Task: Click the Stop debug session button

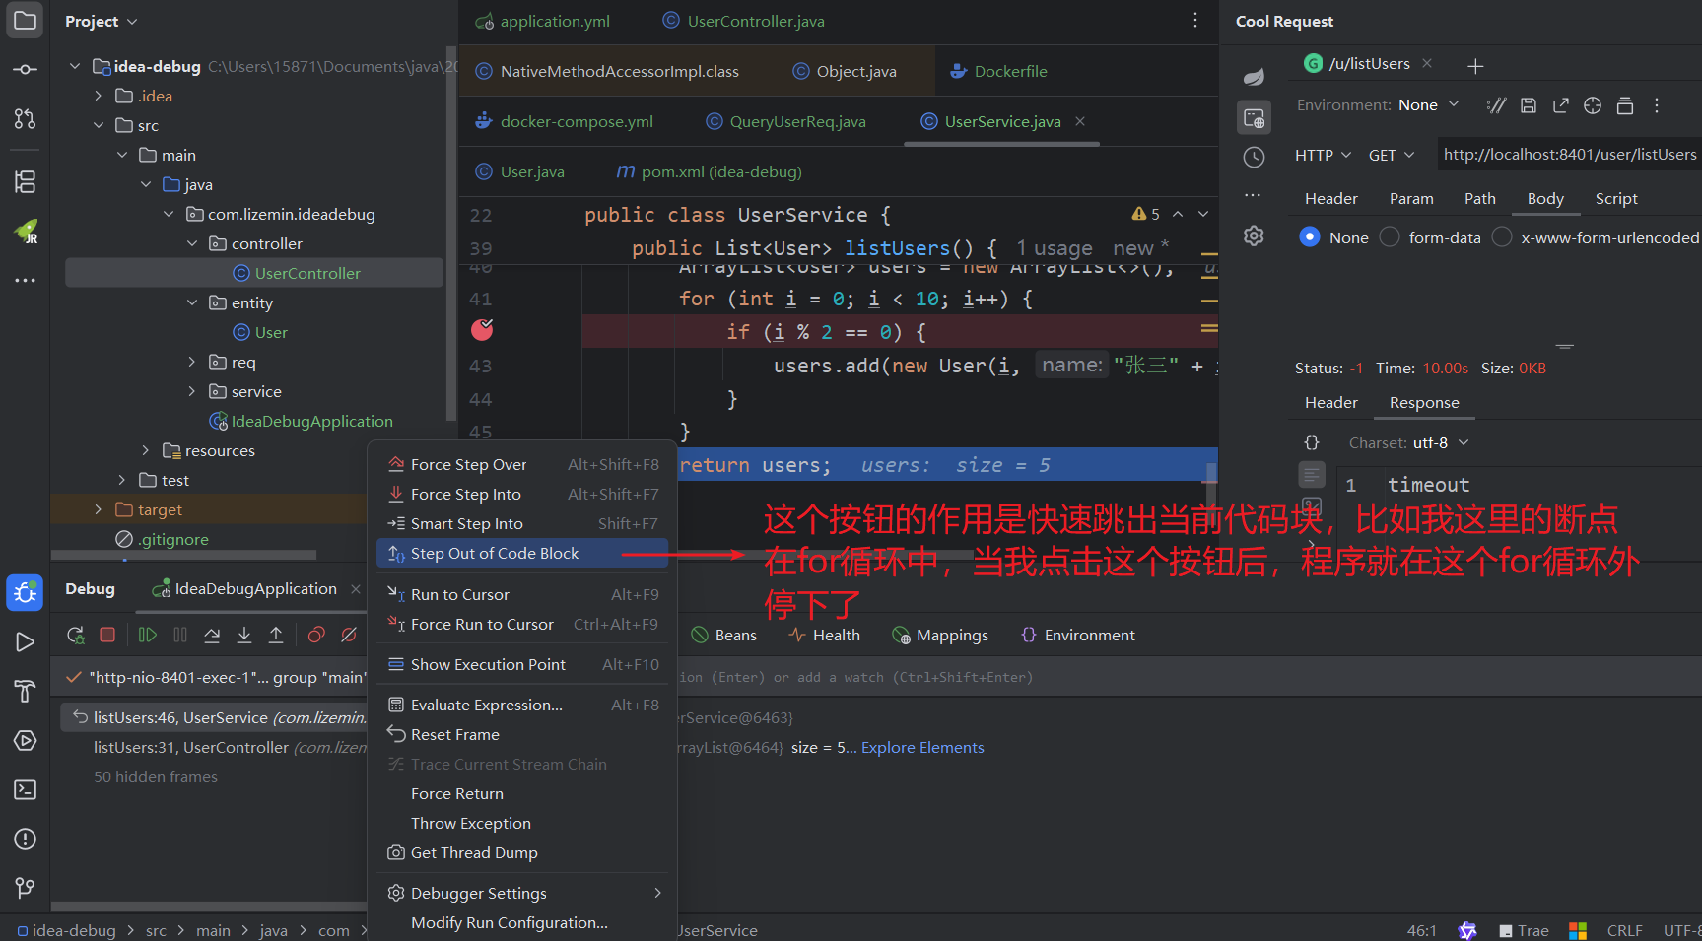Action: click(x=107, y=636)
